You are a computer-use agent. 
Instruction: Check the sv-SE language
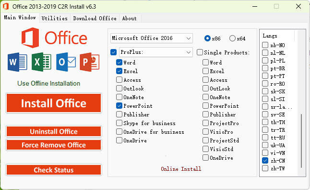(265, 114)
